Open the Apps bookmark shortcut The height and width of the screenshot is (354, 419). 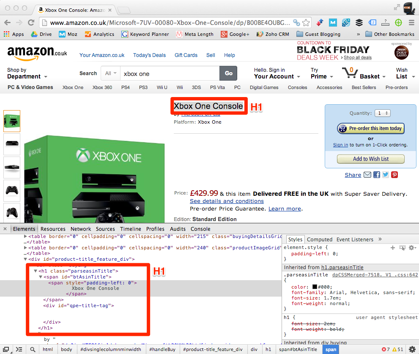coord(14,34)
